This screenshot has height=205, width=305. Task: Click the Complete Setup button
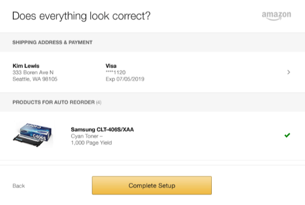click(x=152, y=185)
